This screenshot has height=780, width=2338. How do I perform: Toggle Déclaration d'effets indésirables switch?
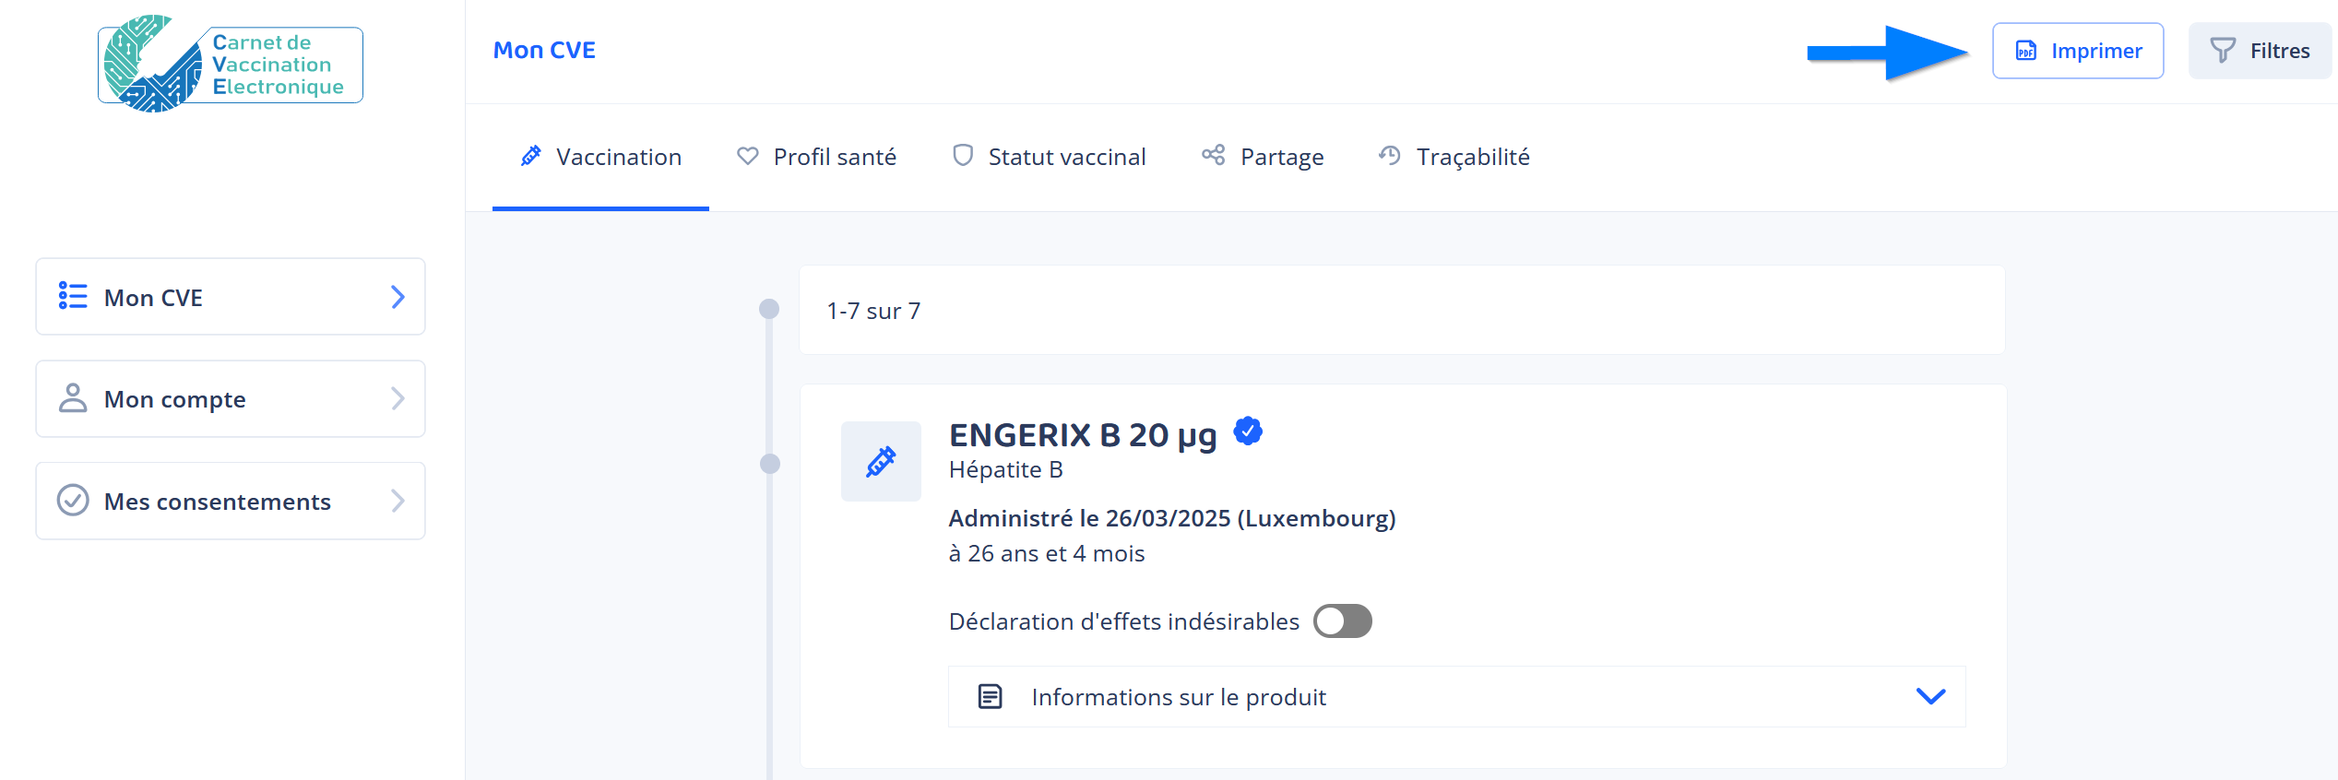1343,621
